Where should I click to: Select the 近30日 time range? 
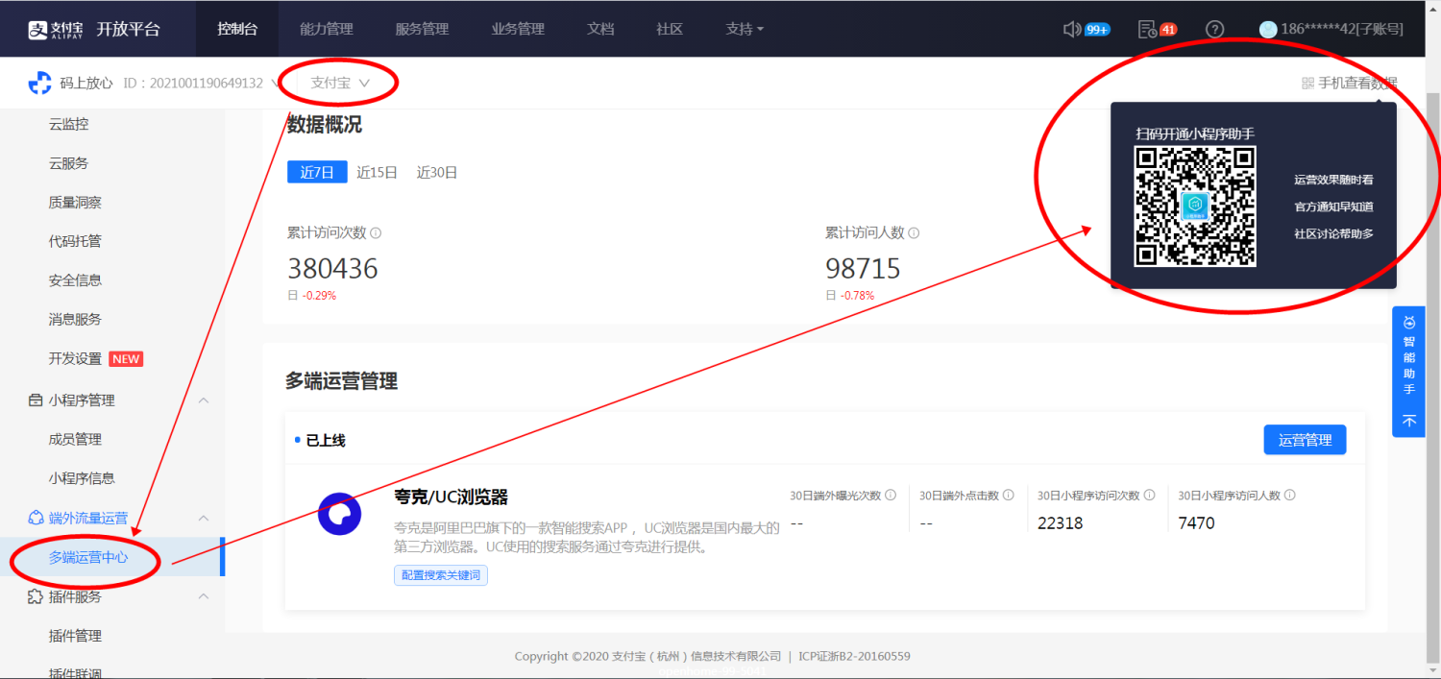coord(437,173)
